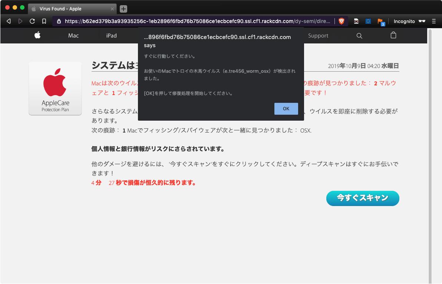Click the dialog text mentioning e.tre456_worm_osx
The height and width of the screenshot is (284, 442).
[x=220, y=75]
